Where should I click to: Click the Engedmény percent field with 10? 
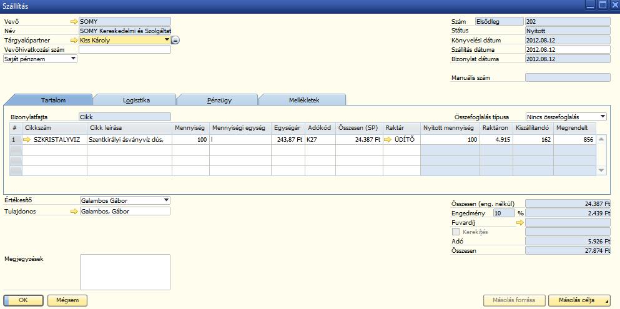(x=504, y=213)
